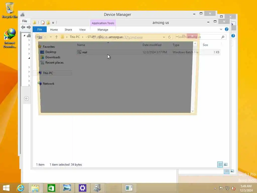This screenshot has height=193, width=257.
Task: Click New Folder icon in quick access toolbar
Action: tap(48, 23)
